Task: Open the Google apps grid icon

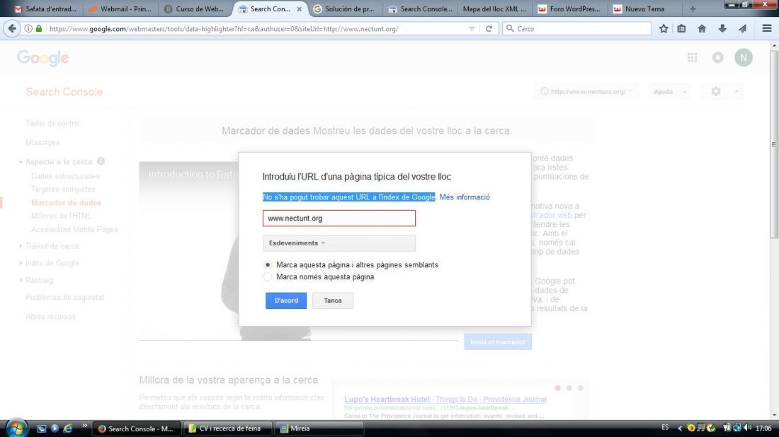Action: click(692, 57)
